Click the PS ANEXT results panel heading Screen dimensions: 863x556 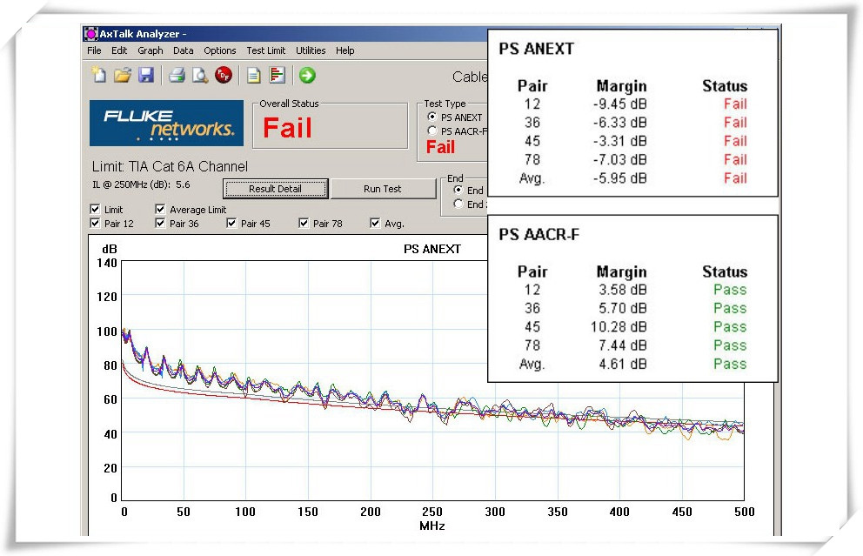(x=537, y=49)
